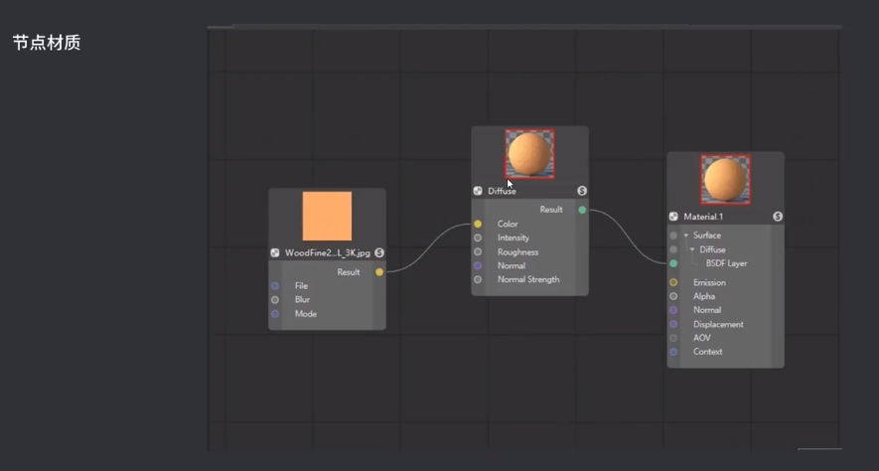The width and height of the screenshot is (879, 471).
Task: Click the checker icon beside Material.1 title
Action: point(673,217)
